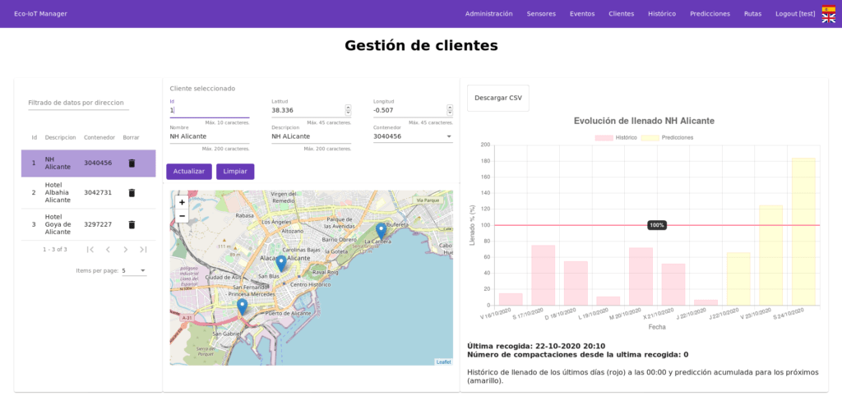Click the Id input field
This screenshot has height=396, width=842.
click(x=210, y=110)
